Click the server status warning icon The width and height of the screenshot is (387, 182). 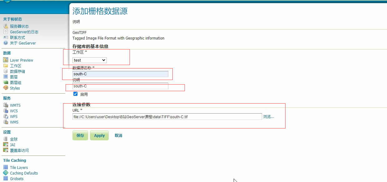(6, 26)
